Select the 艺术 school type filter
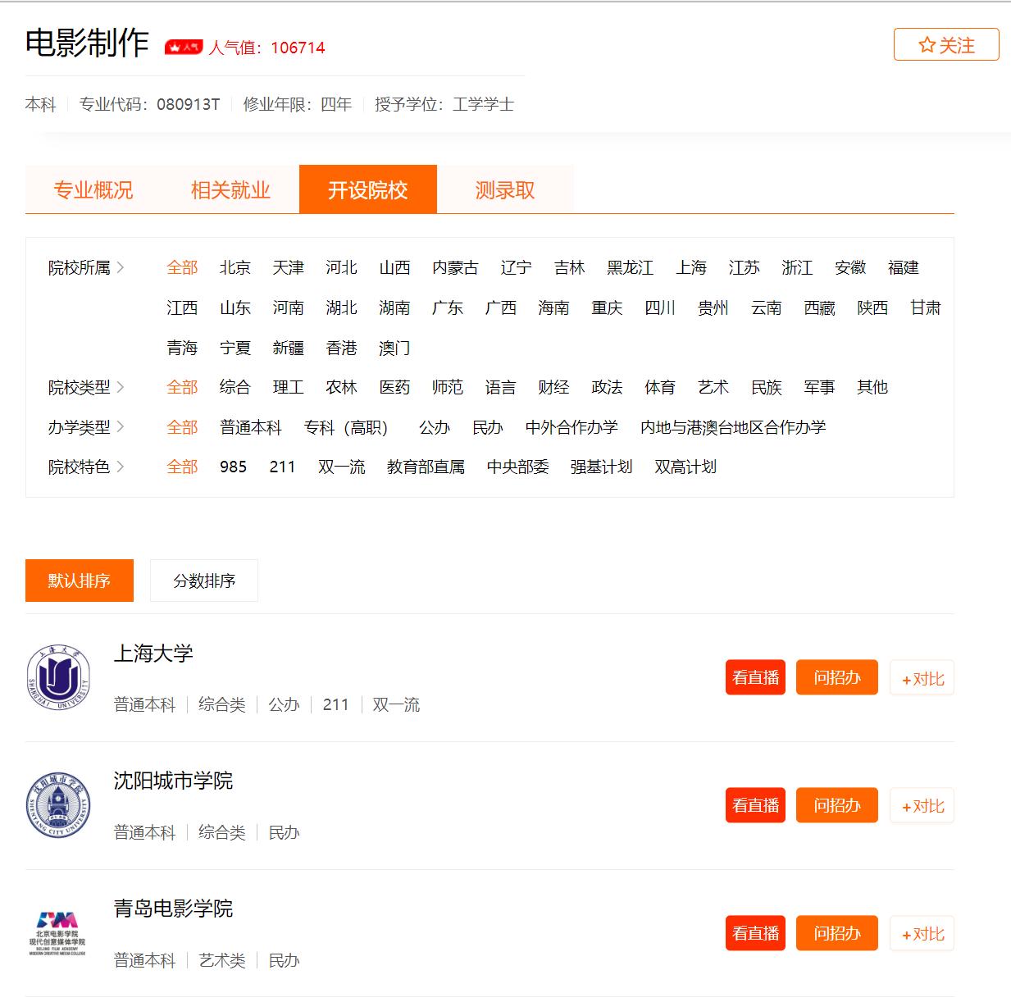 [x=713, y=387]
